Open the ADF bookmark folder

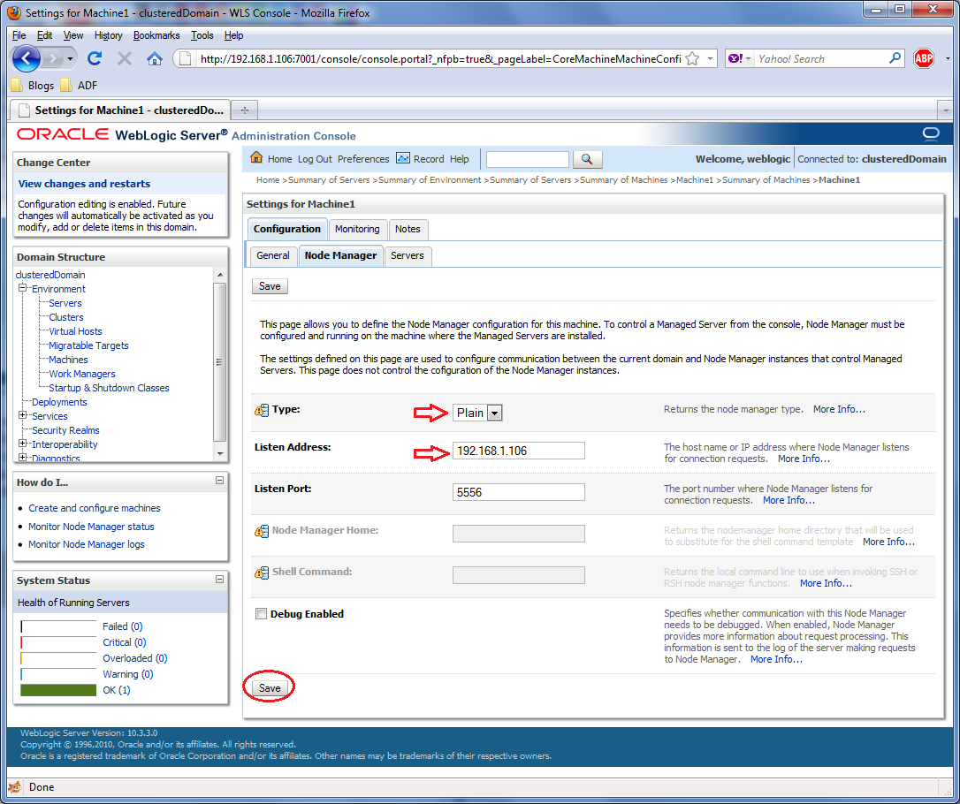tap(79, 85)
